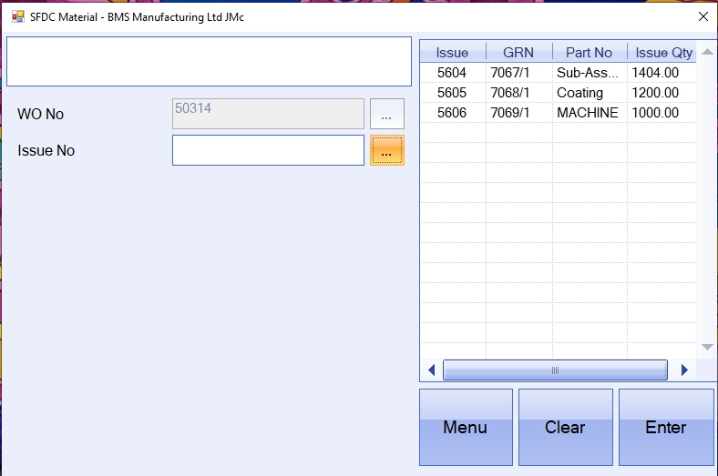Click the Part No column header
The height and width of the screenshot is (476, 718).
coord(589,53)
